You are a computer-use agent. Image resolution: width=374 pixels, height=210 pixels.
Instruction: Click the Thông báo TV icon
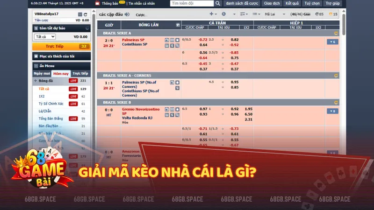[x=97, y=3]
